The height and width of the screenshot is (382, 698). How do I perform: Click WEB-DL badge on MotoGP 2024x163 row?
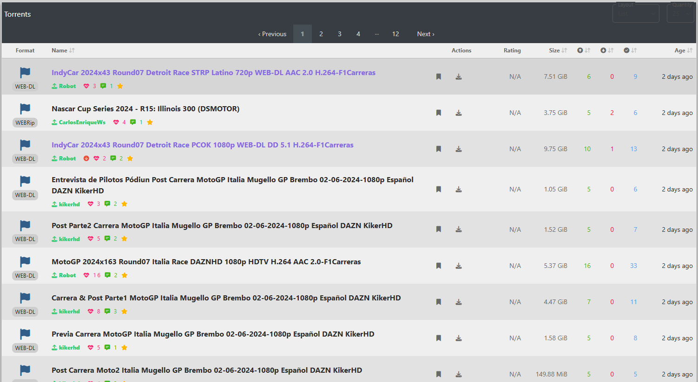25,276
